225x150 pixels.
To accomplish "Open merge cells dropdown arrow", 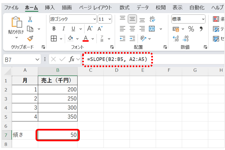I will click(x=161, y=29).
